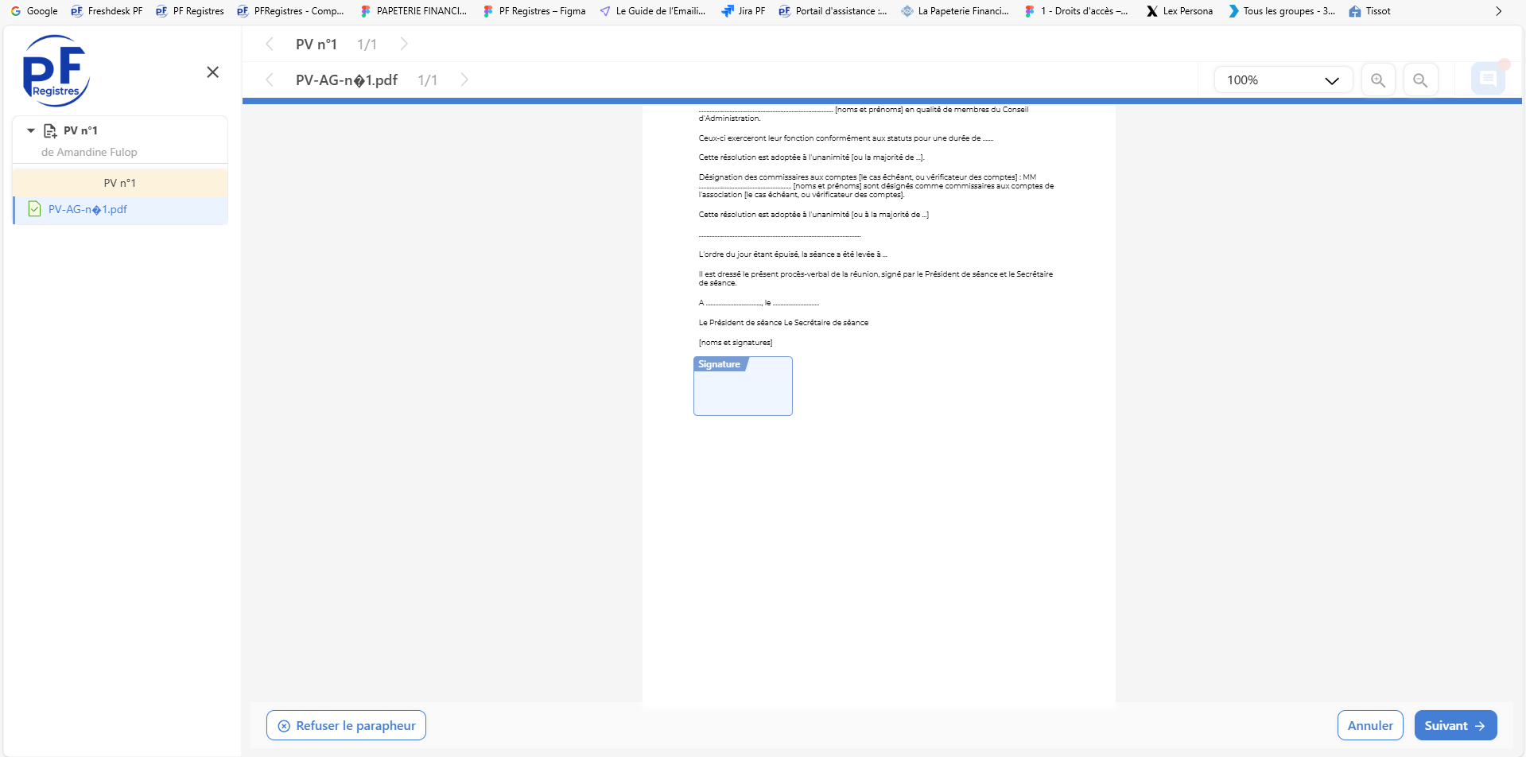Open the Tissot bookmark

click(x=1370, y=11)
